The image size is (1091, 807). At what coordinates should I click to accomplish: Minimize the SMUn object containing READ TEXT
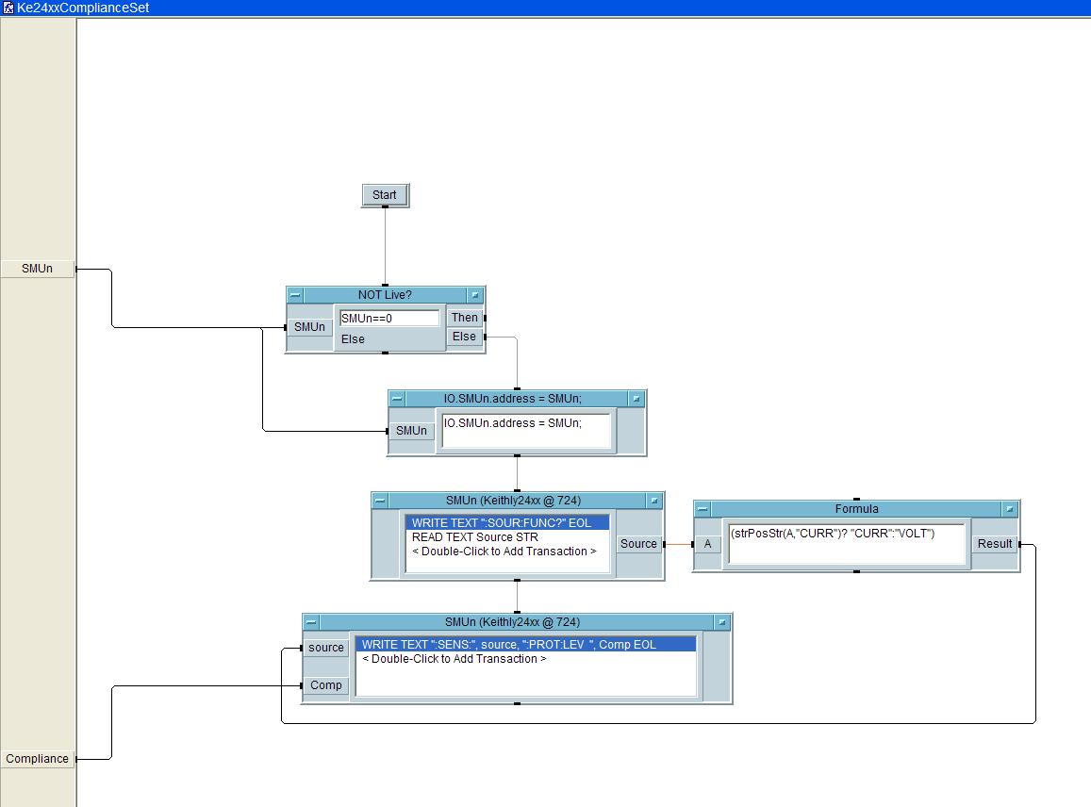[x=380, y=501]
